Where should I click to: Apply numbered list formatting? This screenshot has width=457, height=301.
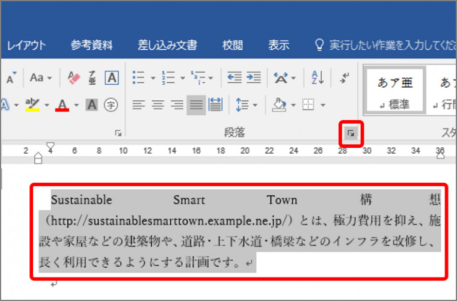coord(168,78)
